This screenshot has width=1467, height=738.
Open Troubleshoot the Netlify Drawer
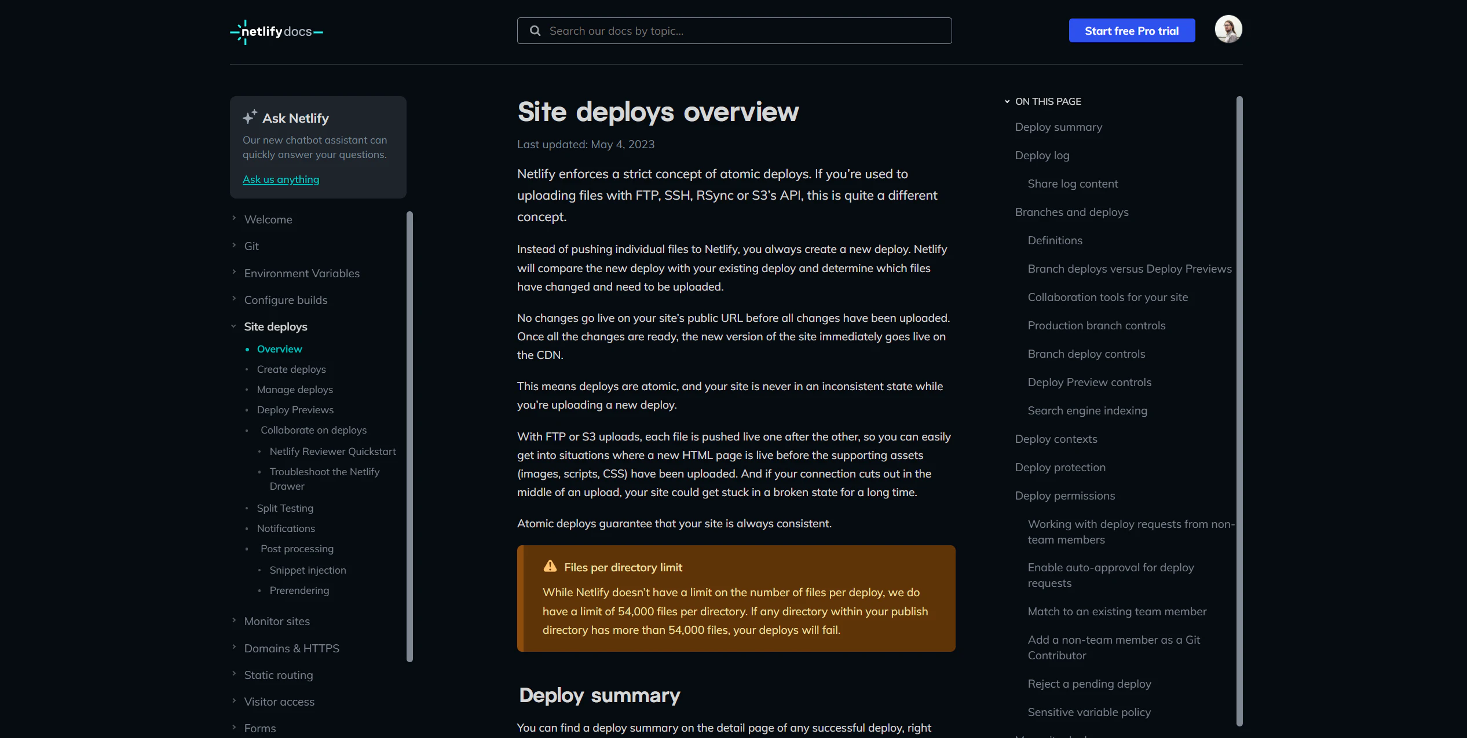tap(324, 479)
